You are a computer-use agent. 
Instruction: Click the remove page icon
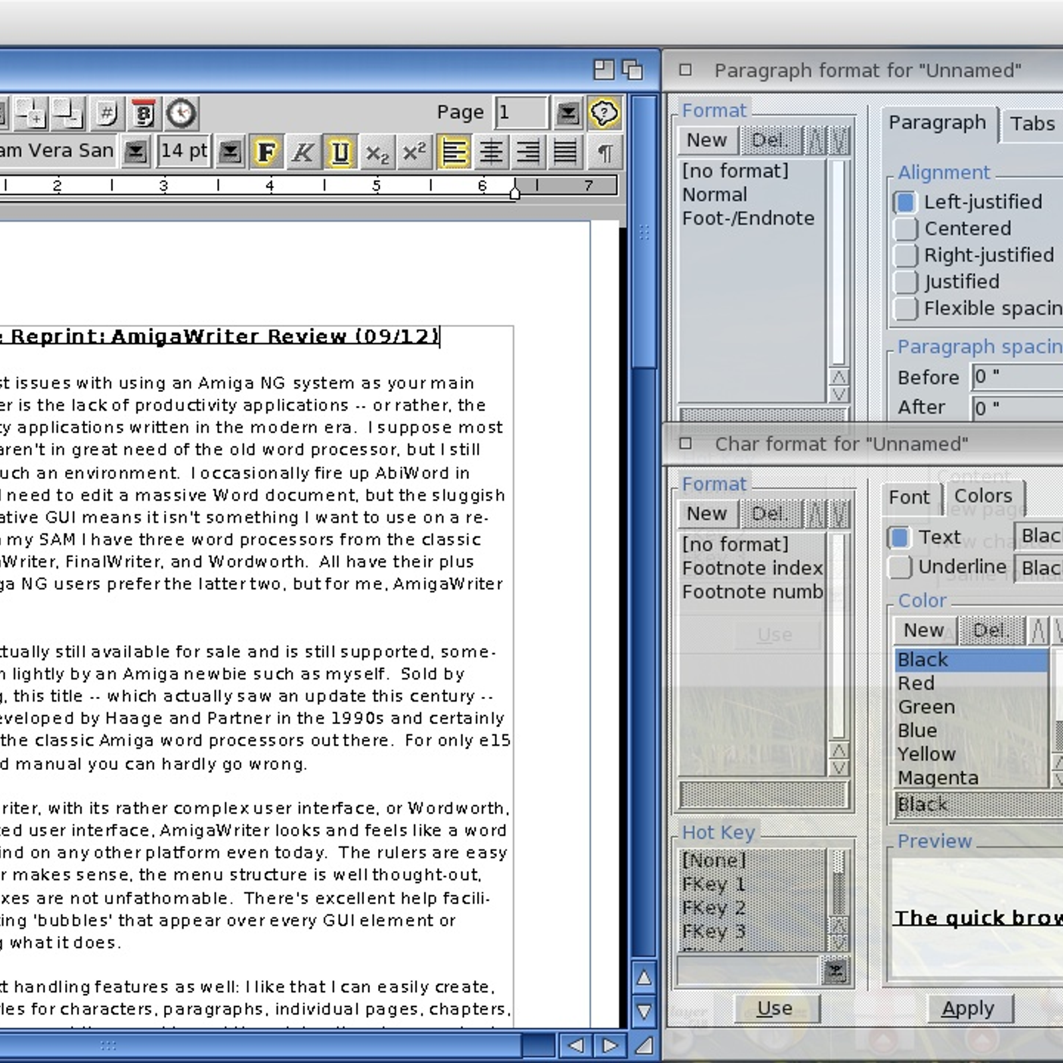point(68,113)
